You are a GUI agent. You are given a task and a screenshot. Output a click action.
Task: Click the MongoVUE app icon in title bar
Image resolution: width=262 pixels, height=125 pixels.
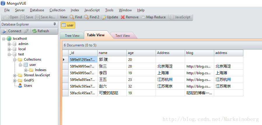[3, 3]
